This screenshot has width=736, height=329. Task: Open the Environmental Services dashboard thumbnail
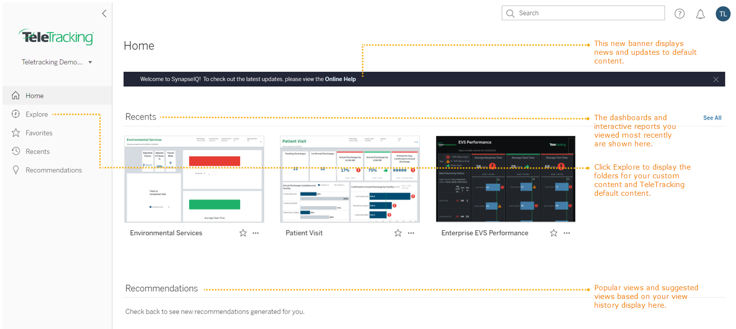coord(194,179)
